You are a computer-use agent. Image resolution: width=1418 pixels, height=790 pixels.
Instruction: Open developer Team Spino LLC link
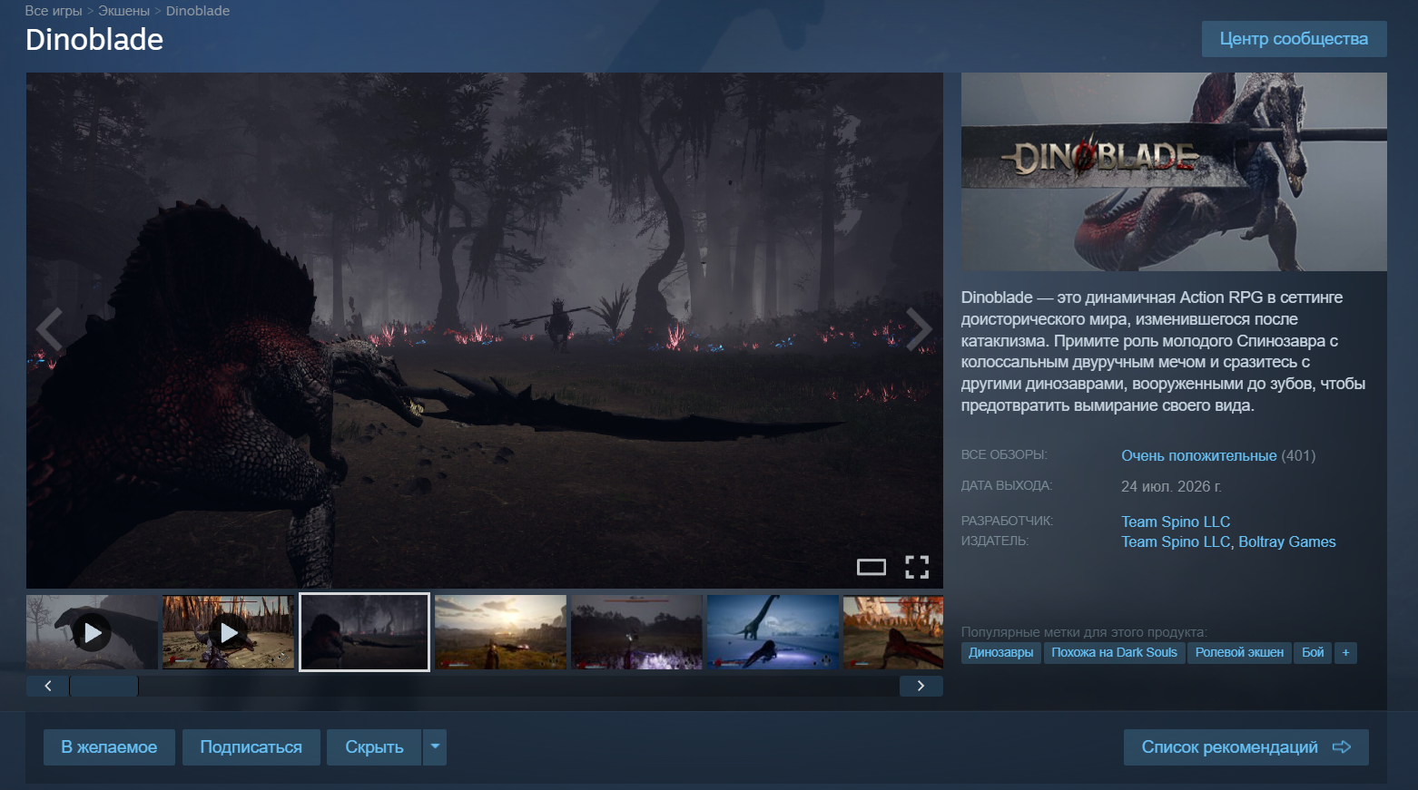click(x=1176, y=522)
